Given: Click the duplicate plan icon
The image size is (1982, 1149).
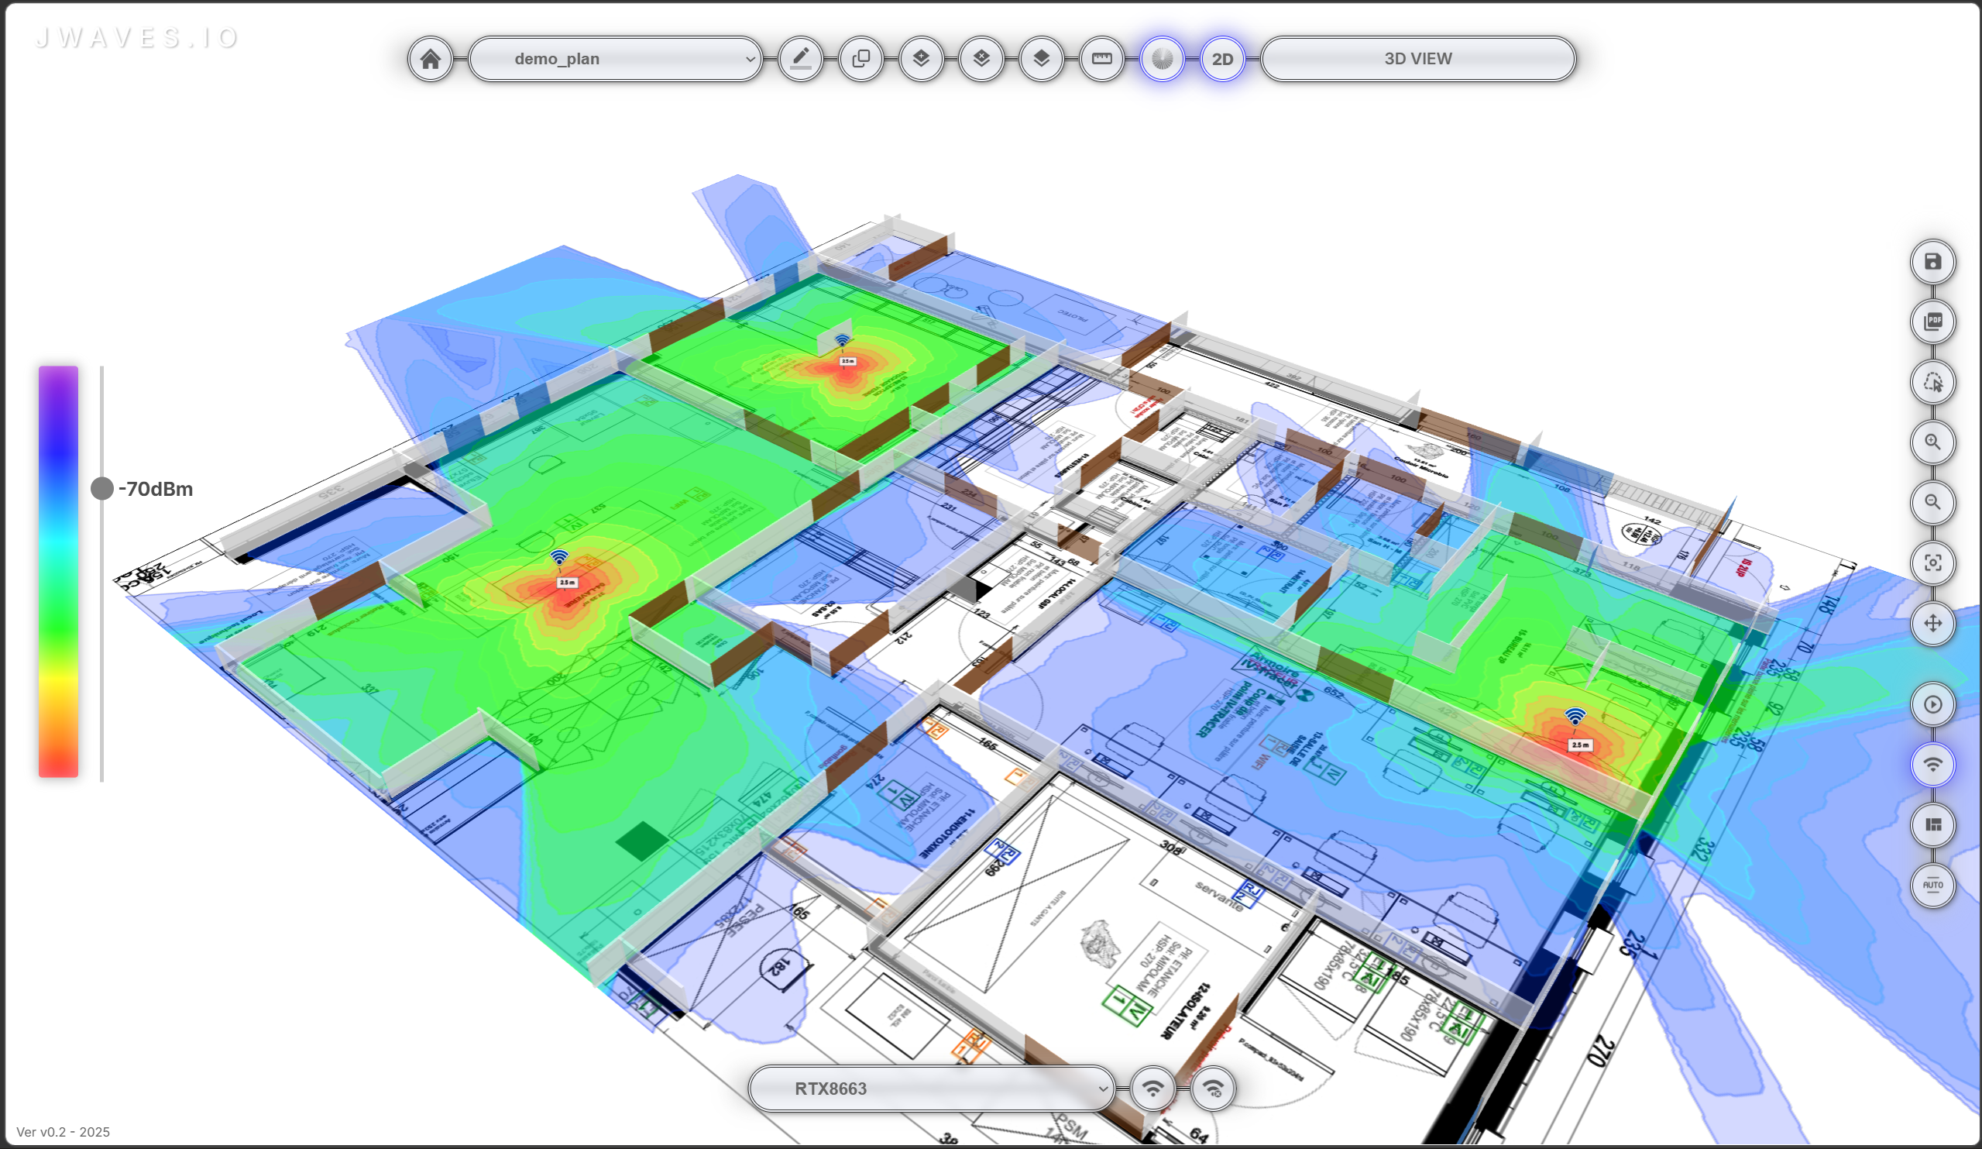Looking at the screenshot, I should (x=860, y=58).
